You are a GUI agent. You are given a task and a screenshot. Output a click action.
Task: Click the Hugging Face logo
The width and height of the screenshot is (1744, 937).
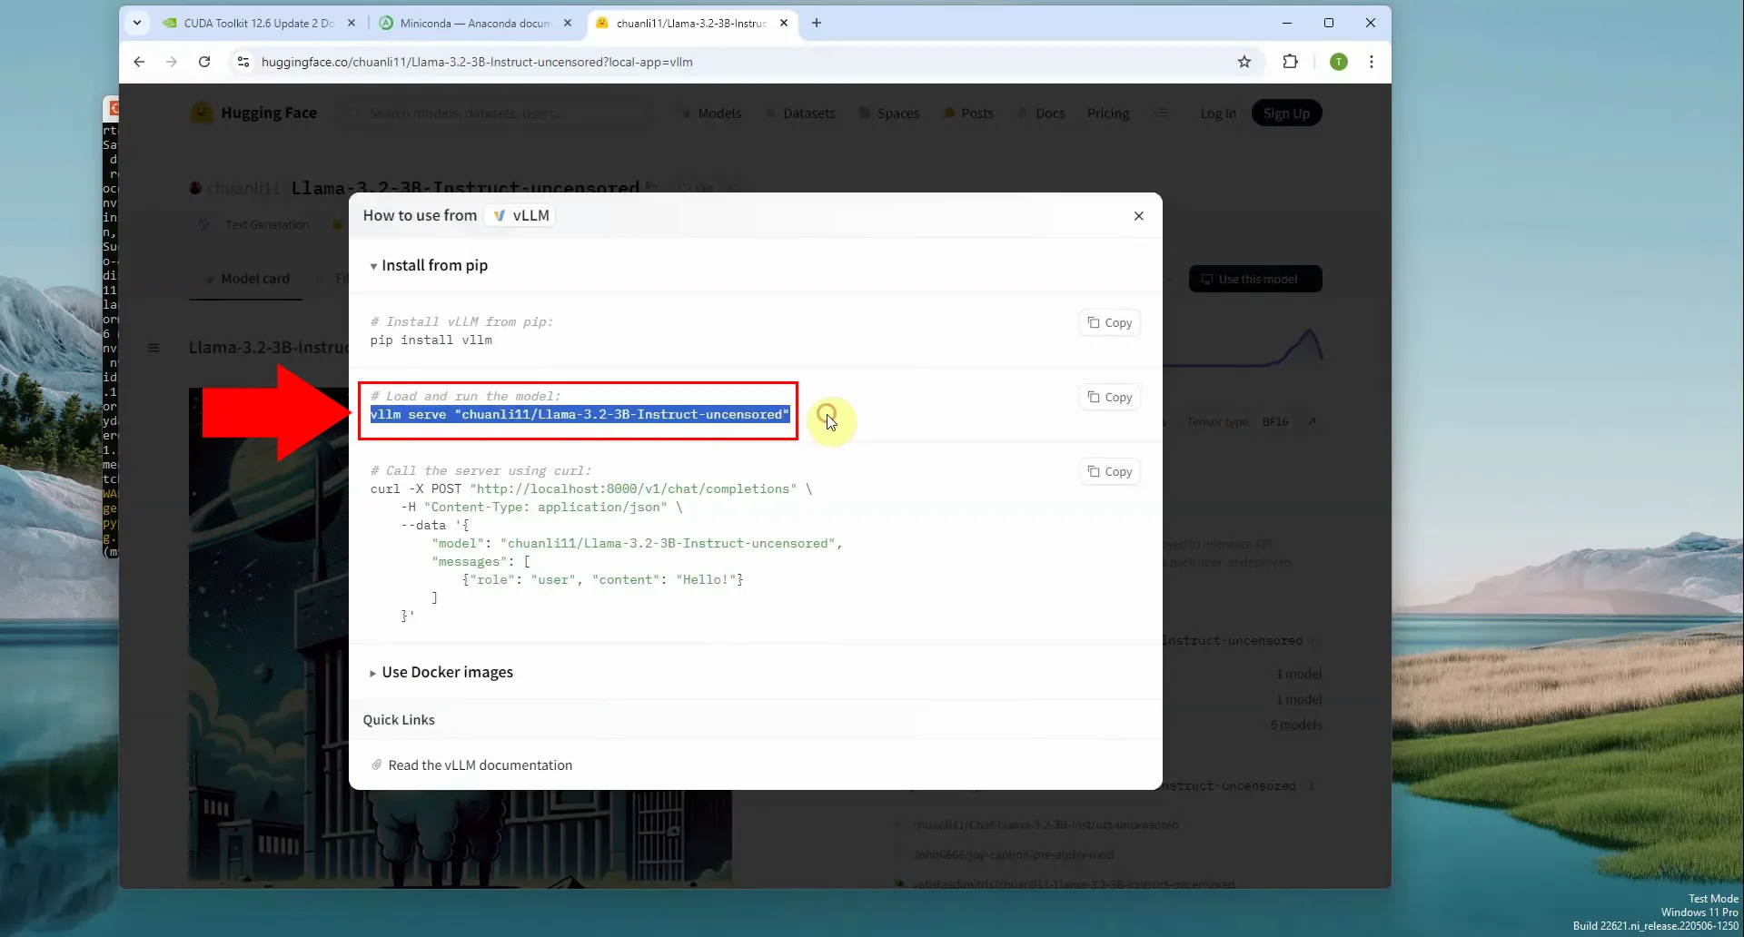tap(253, 113)
